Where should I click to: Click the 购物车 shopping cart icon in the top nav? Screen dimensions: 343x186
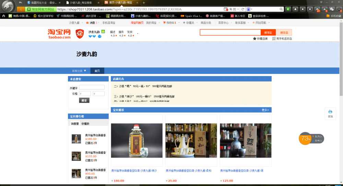point(164,23)
